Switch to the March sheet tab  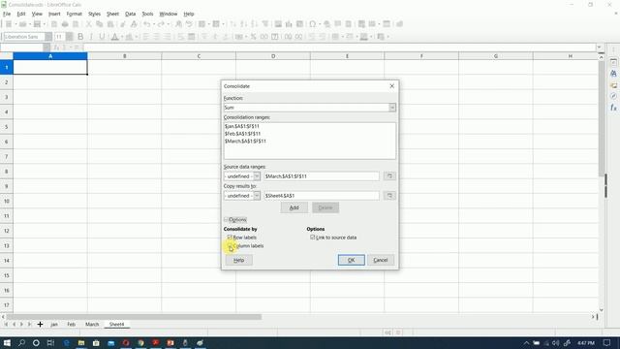[92, 325]
